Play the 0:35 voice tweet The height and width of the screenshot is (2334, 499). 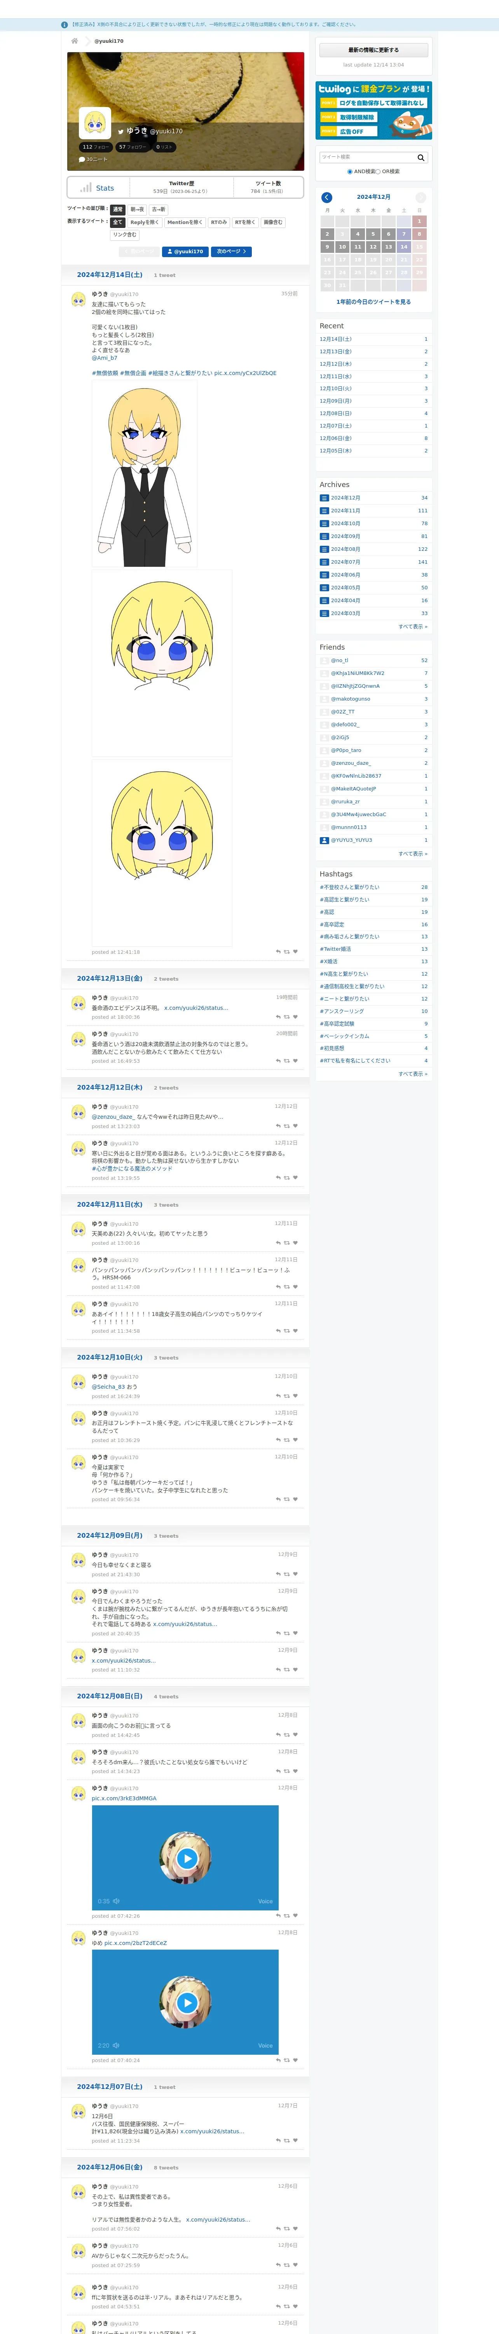point(187,1858)
